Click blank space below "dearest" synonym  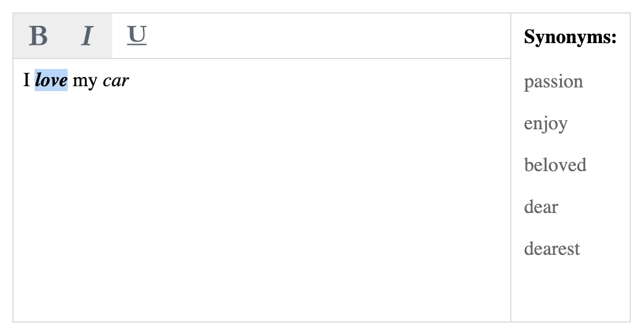pos(570,289)
